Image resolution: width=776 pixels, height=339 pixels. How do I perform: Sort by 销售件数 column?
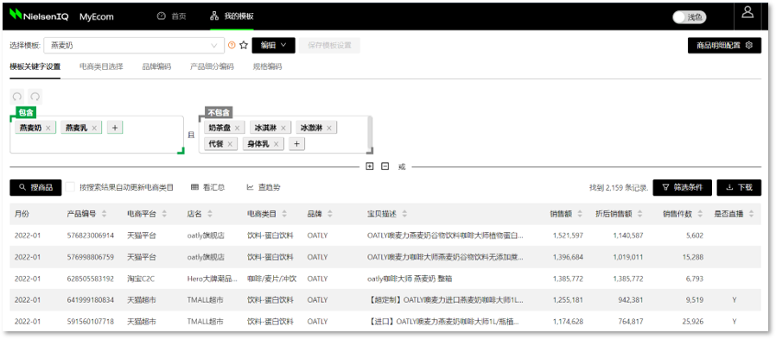700,214
